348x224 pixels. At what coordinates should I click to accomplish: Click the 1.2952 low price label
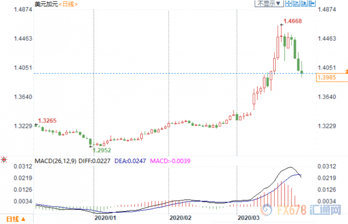tap(102, 150)
